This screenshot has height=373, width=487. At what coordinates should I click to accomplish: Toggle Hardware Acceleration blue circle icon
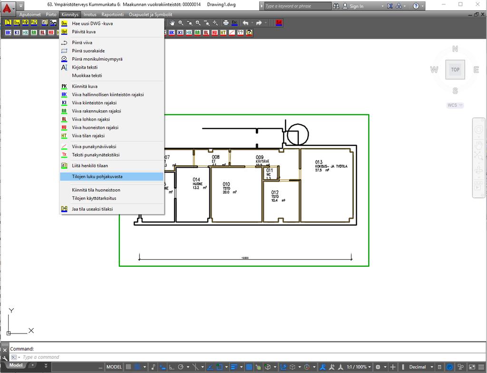(449, 367)
